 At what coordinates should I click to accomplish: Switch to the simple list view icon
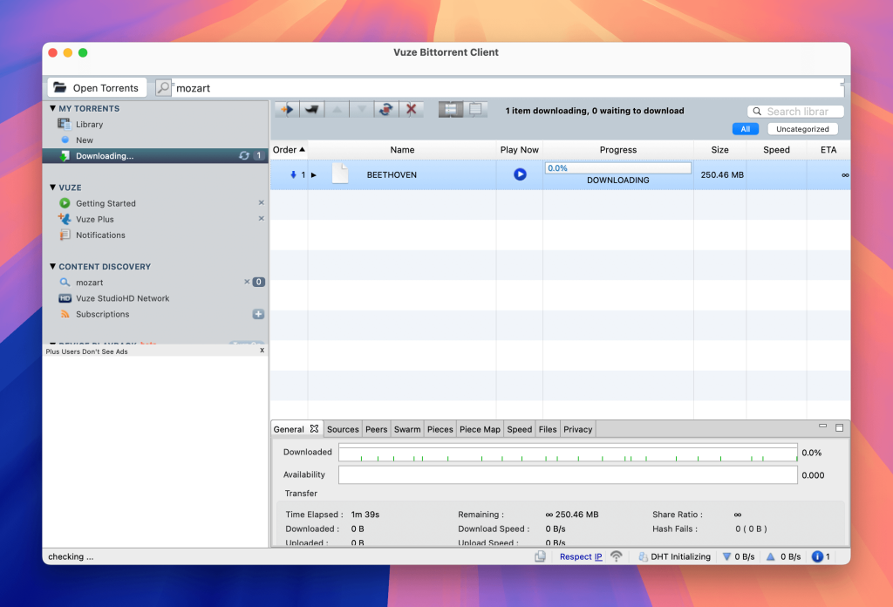(475, 109)
